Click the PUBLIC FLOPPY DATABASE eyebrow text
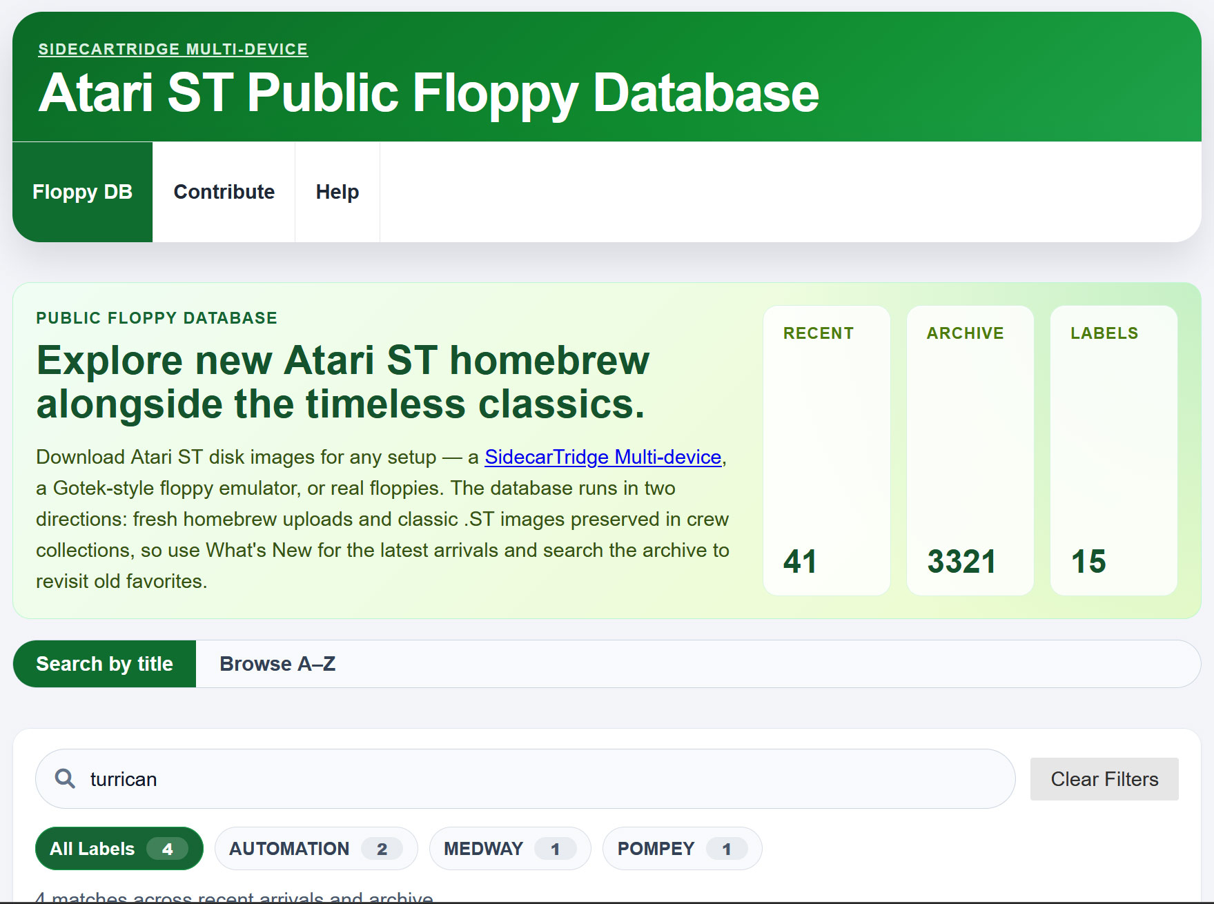This screenshot has height=904, width=1214. click(157, 318)
